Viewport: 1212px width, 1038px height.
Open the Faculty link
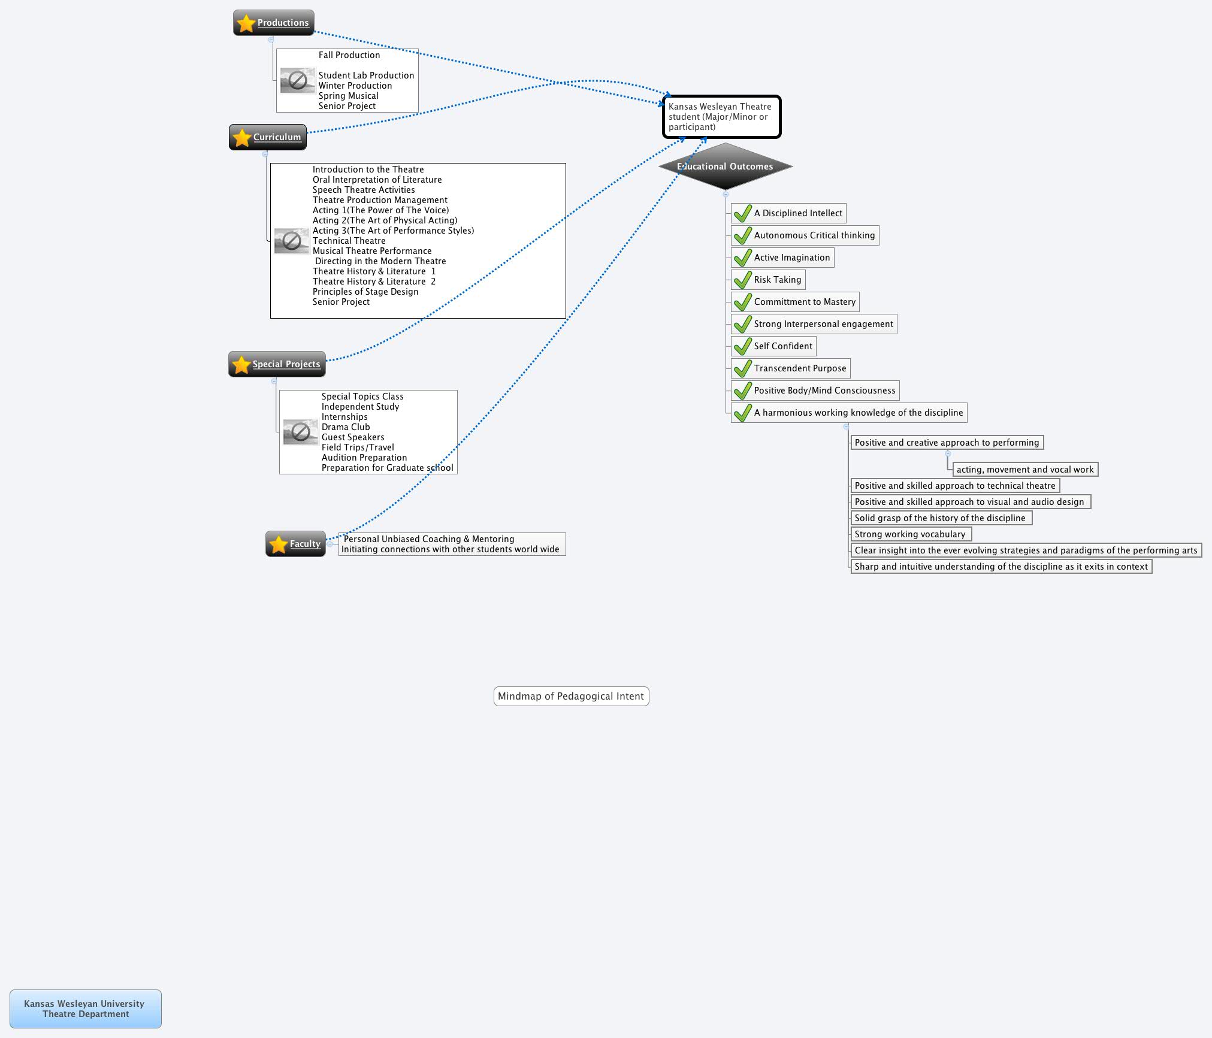(305, 544)
